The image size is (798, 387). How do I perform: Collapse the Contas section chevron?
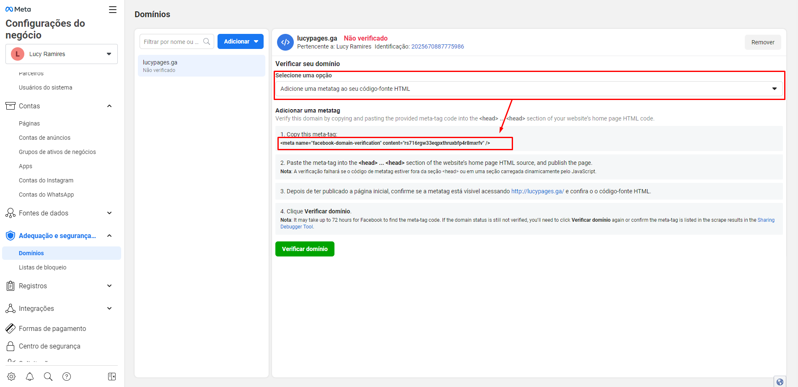109,106
